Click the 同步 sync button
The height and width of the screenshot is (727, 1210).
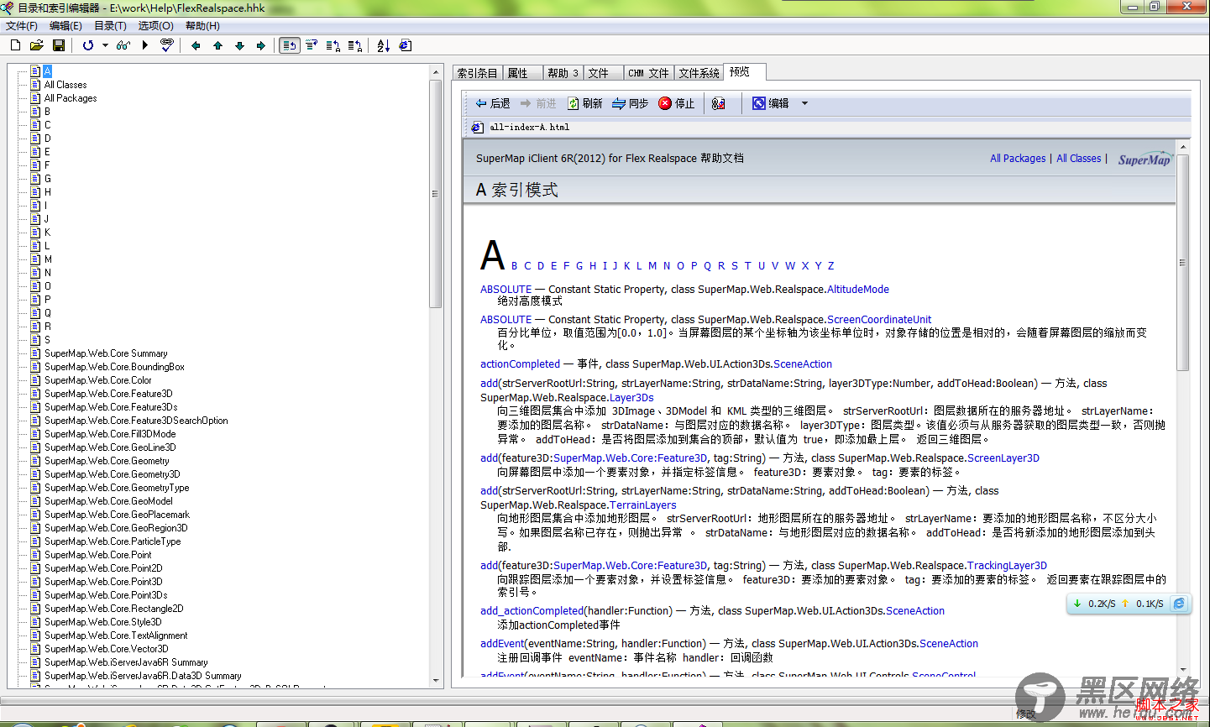click(x=630, y=103)
